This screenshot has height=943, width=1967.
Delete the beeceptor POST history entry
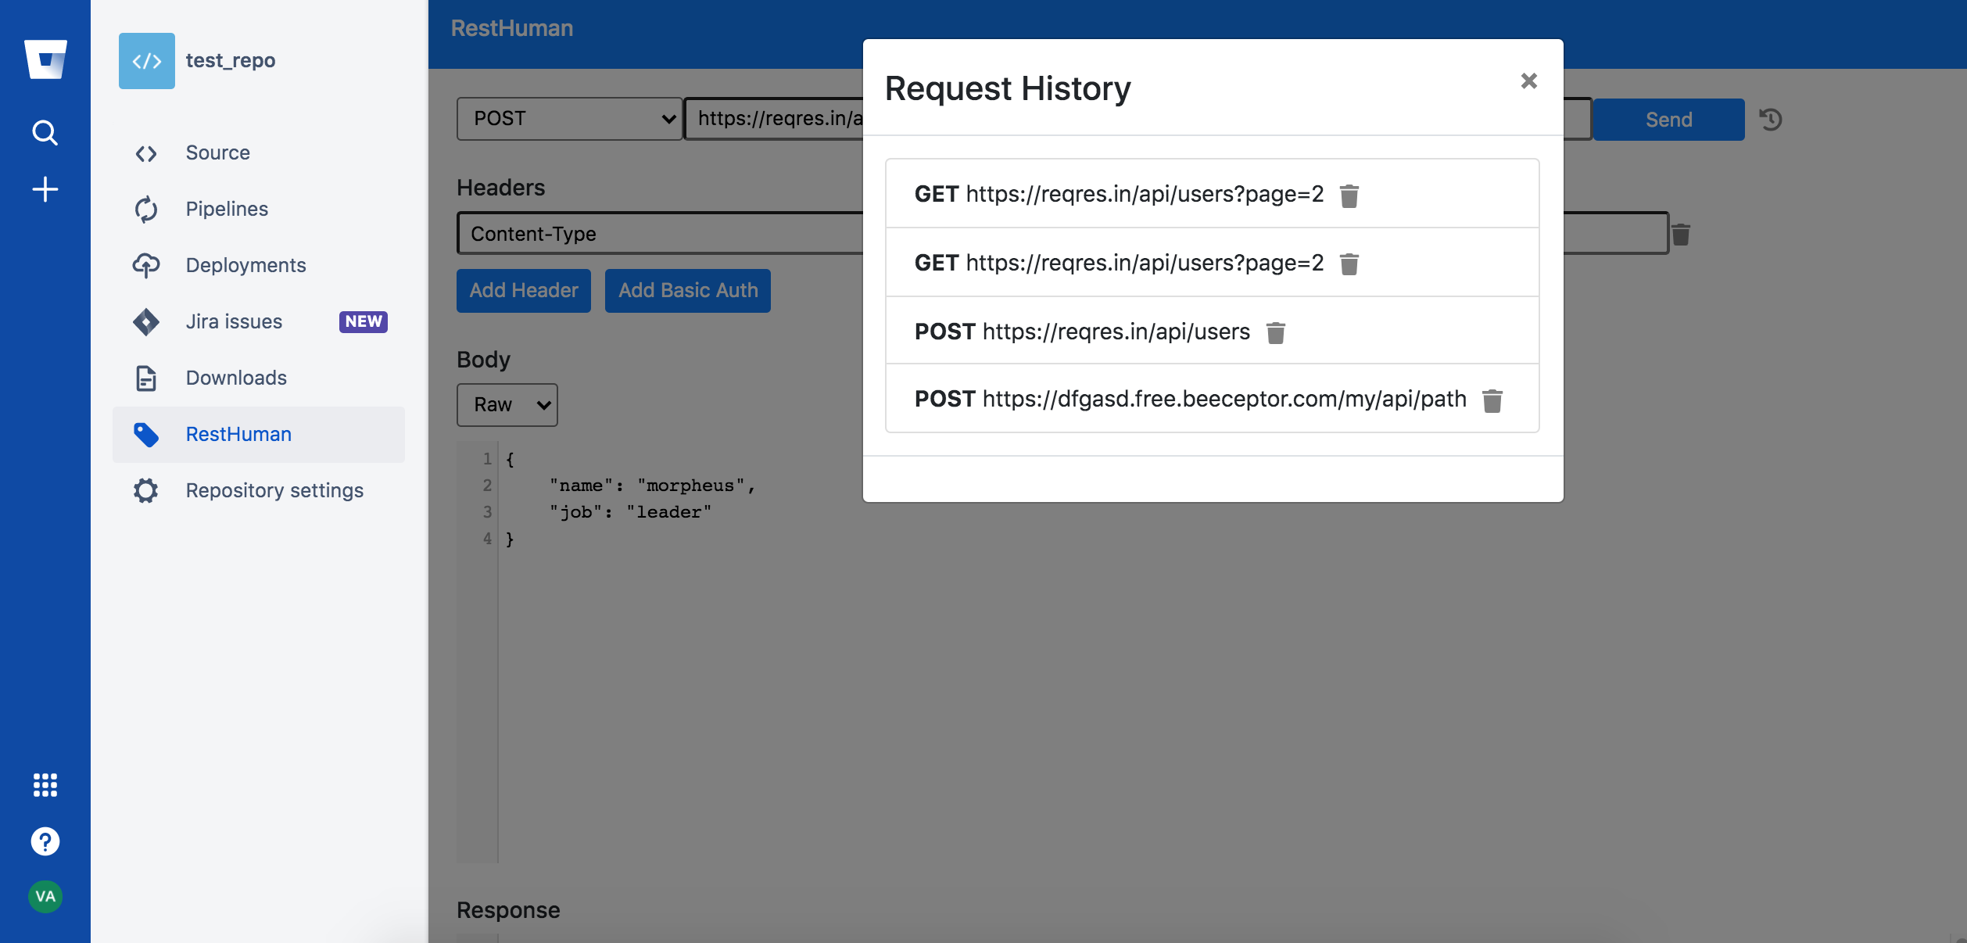1492,400
